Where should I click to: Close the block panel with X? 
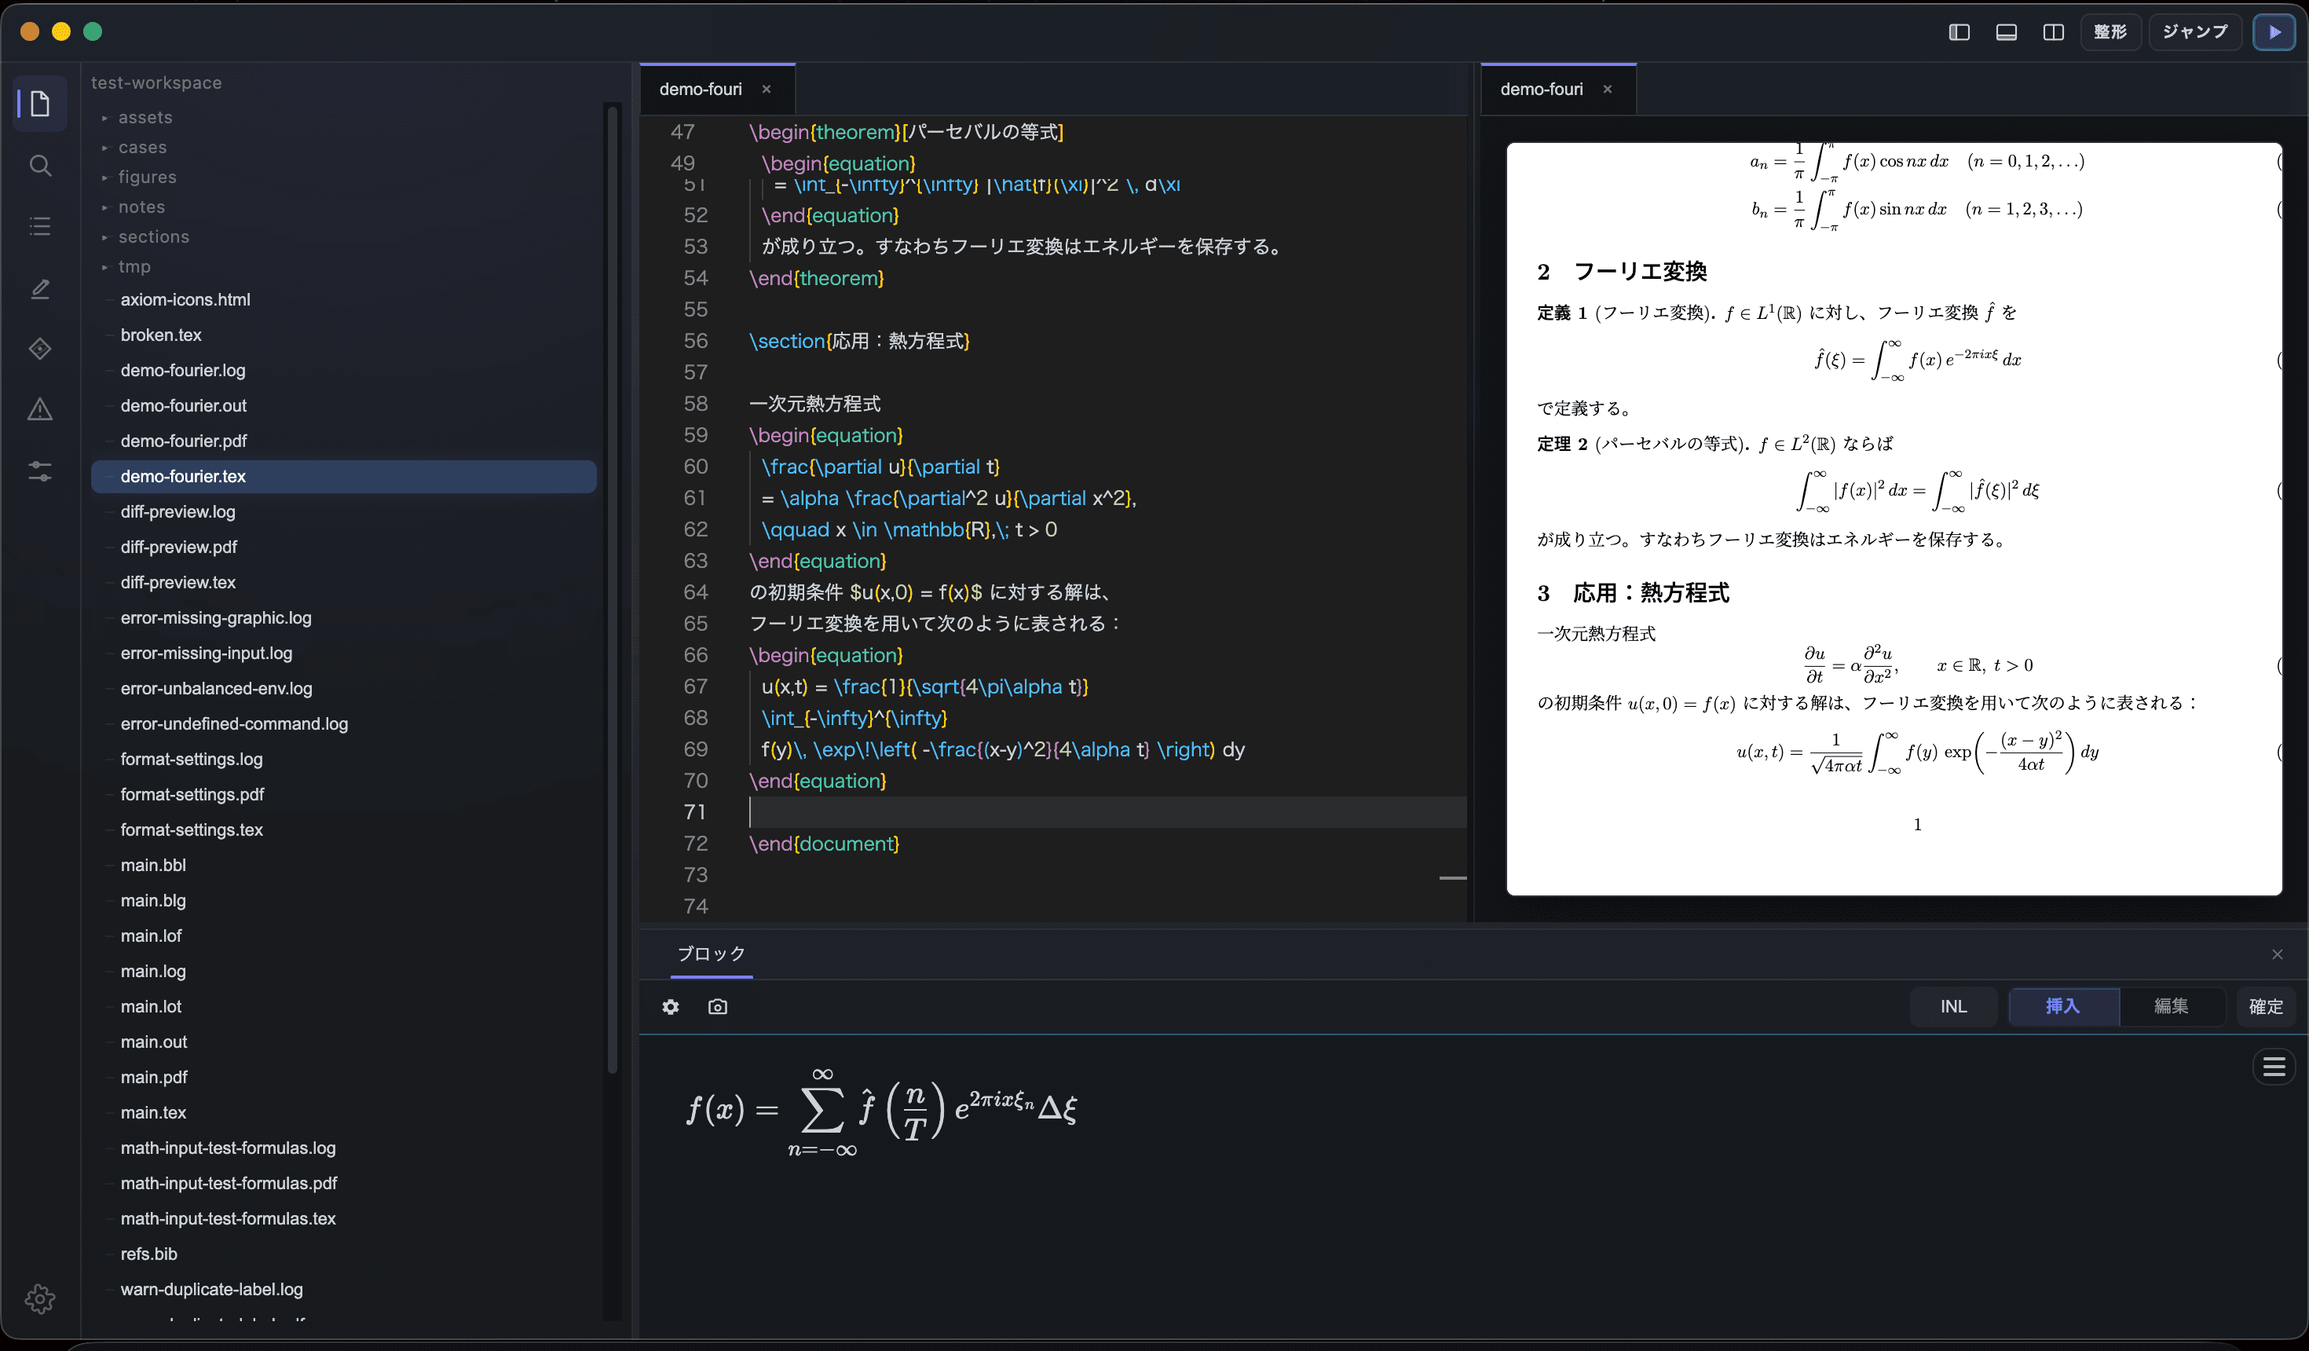pos(2277,954)
